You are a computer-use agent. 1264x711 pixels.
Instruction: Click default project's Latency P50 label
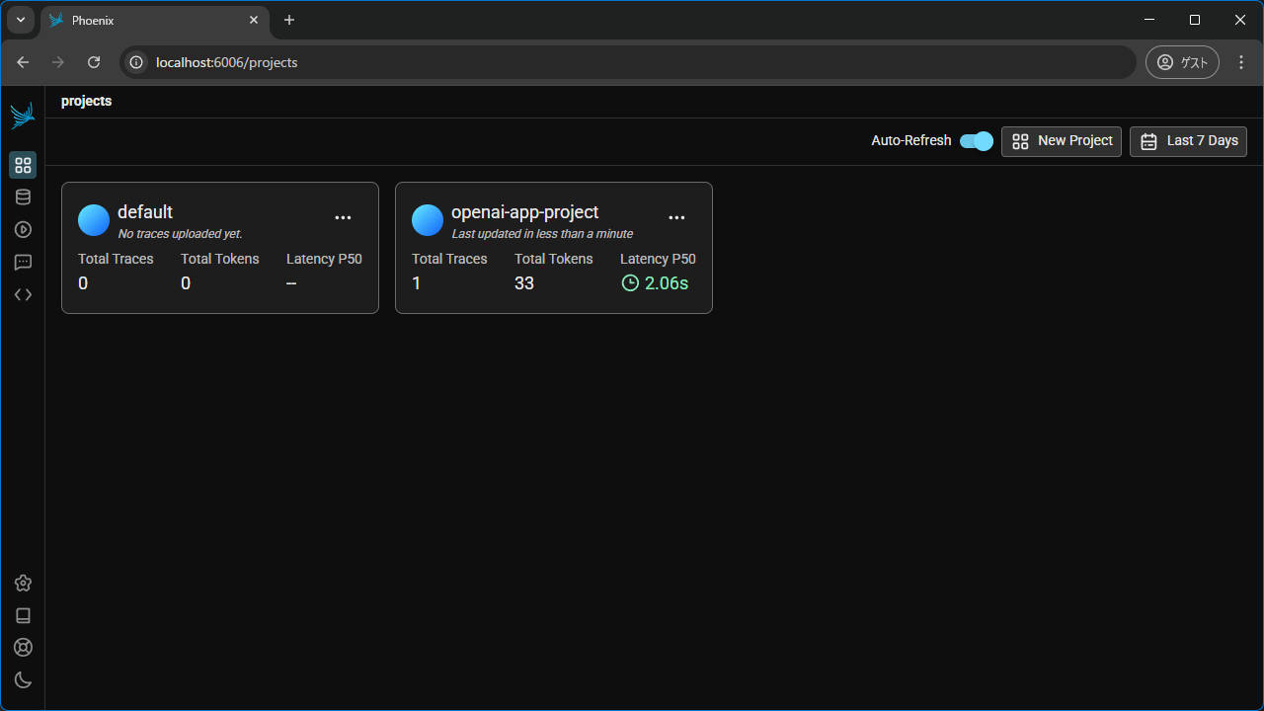click(324, 259)
